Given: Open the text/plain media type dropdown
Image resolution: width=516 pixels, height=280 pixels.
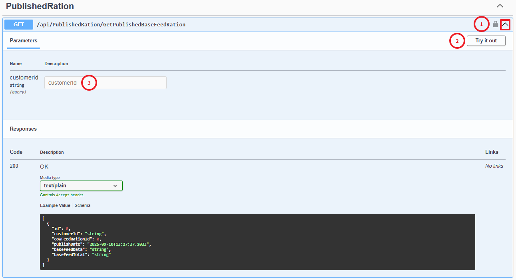Looking at the screenshot, I should pos(81,186).
